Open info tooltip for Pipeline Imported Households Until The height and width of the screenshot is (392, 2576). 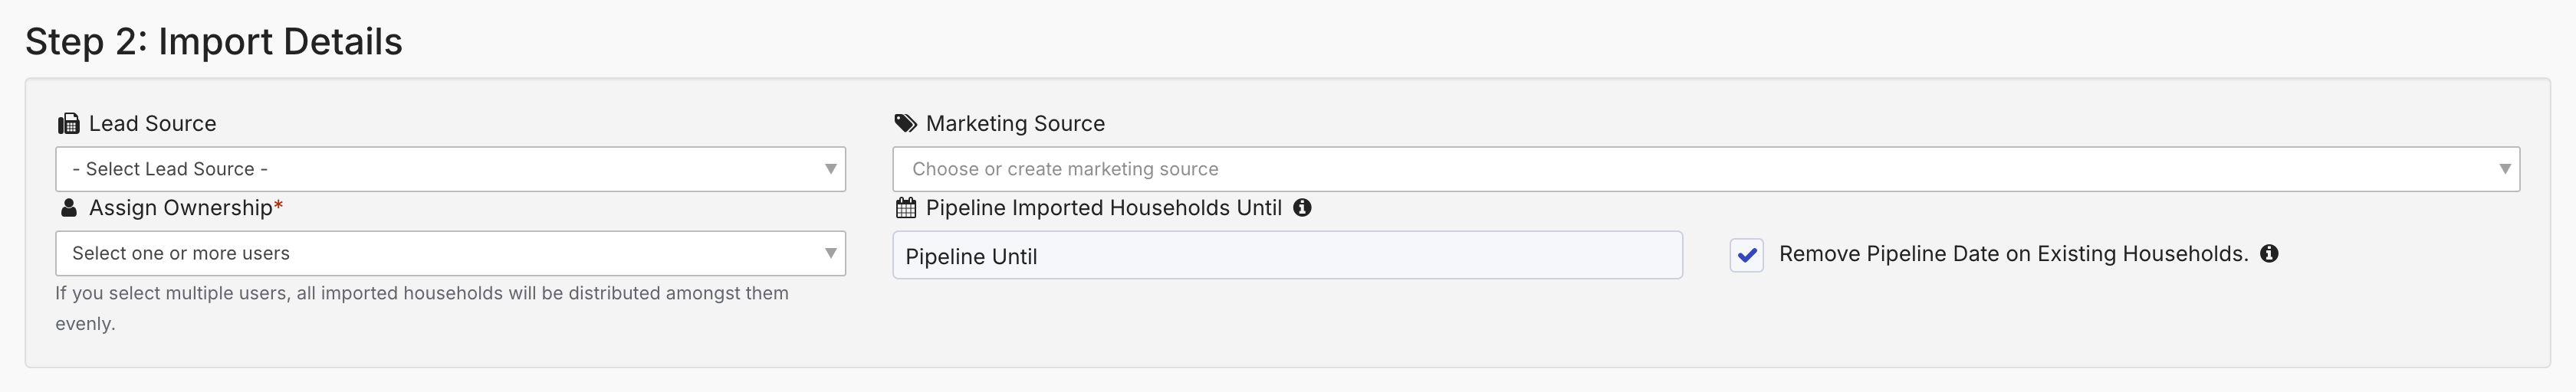point(1302,207)
